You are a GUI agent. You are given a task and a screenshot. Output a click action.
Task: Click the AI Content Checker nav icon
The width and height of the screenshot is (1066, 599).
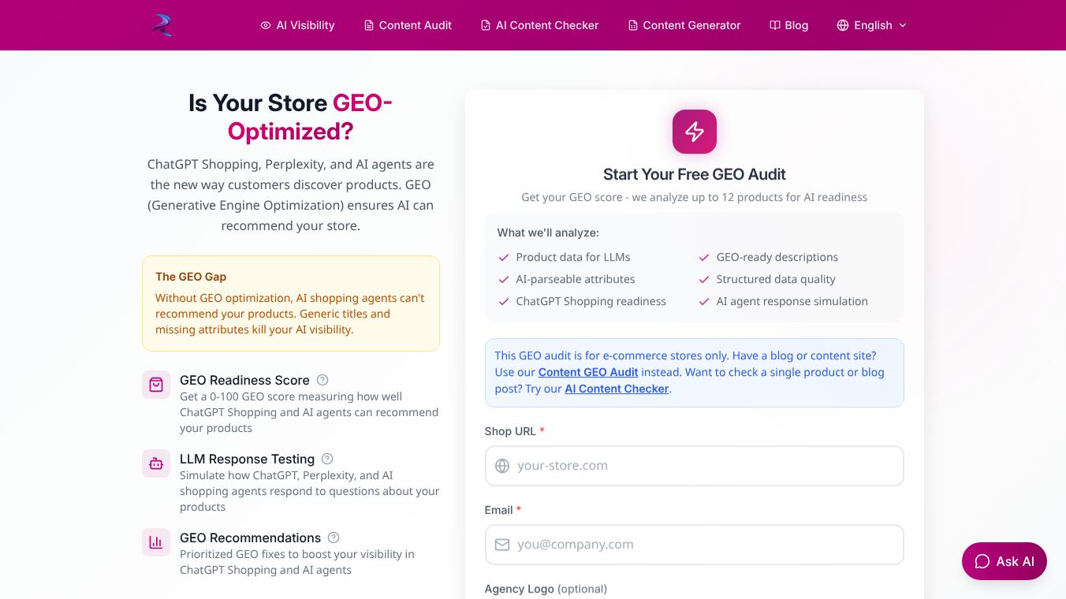tap(484, 25)
